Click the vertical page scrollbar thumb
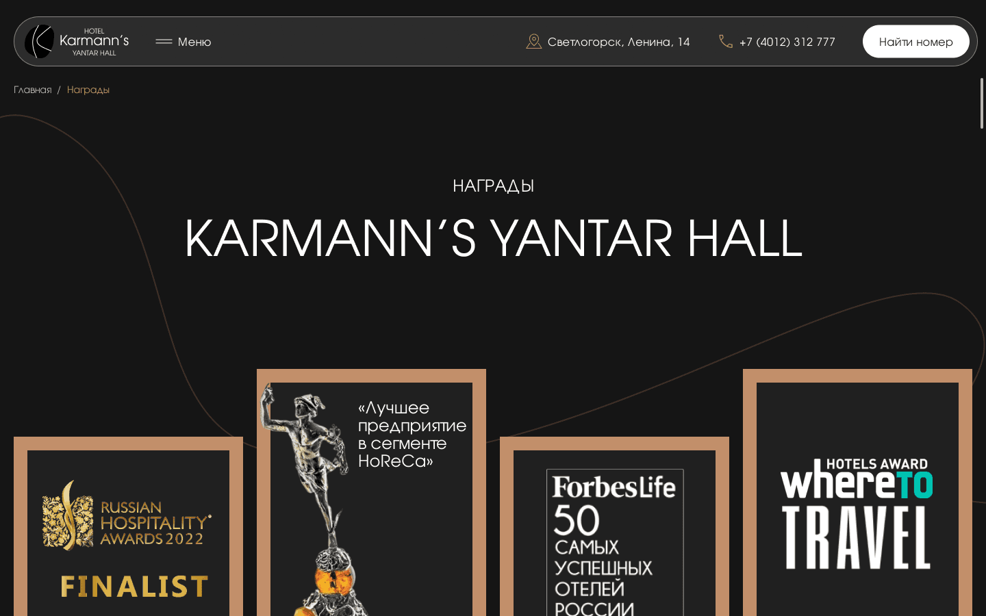 982,103
